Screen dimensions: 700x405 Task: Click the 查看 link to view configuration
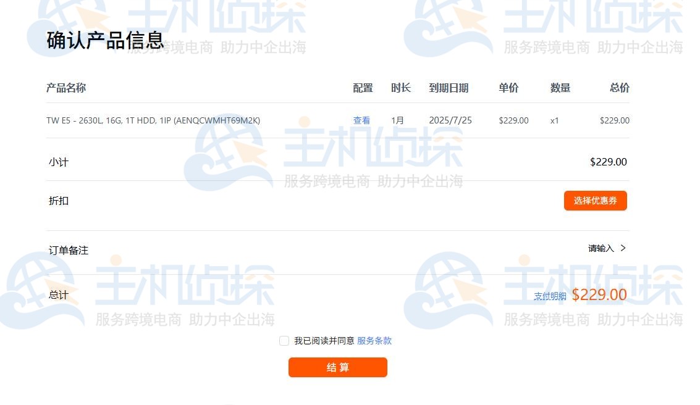(361, 120)
